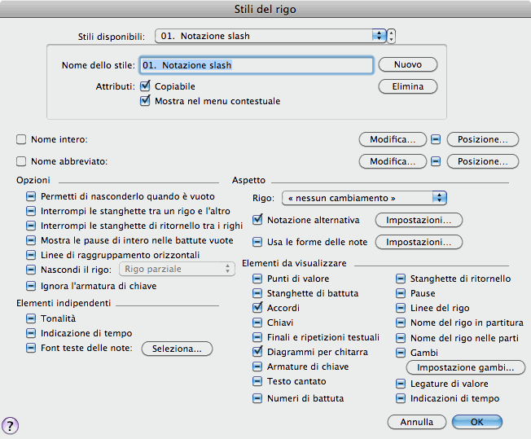
Task: Confirm with the OK button
Action: click(476, 422)
